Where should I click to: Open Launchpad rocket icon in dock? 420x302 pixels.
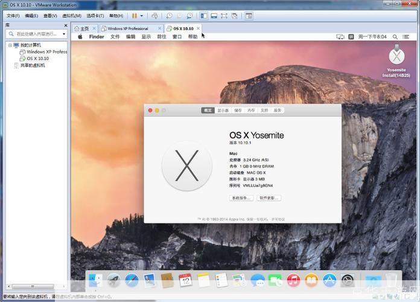tap(113, 280)
